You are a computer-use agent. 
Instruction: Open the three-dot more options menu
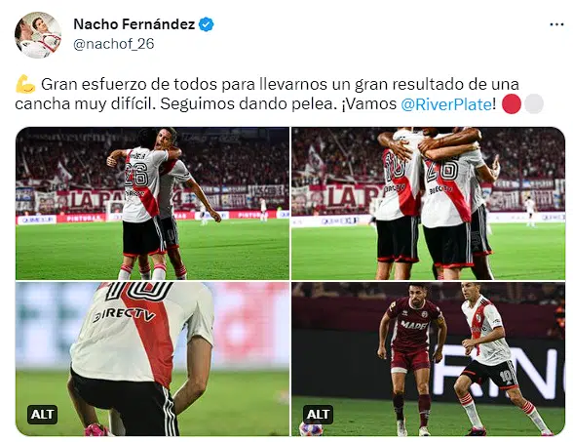point(556,24)
